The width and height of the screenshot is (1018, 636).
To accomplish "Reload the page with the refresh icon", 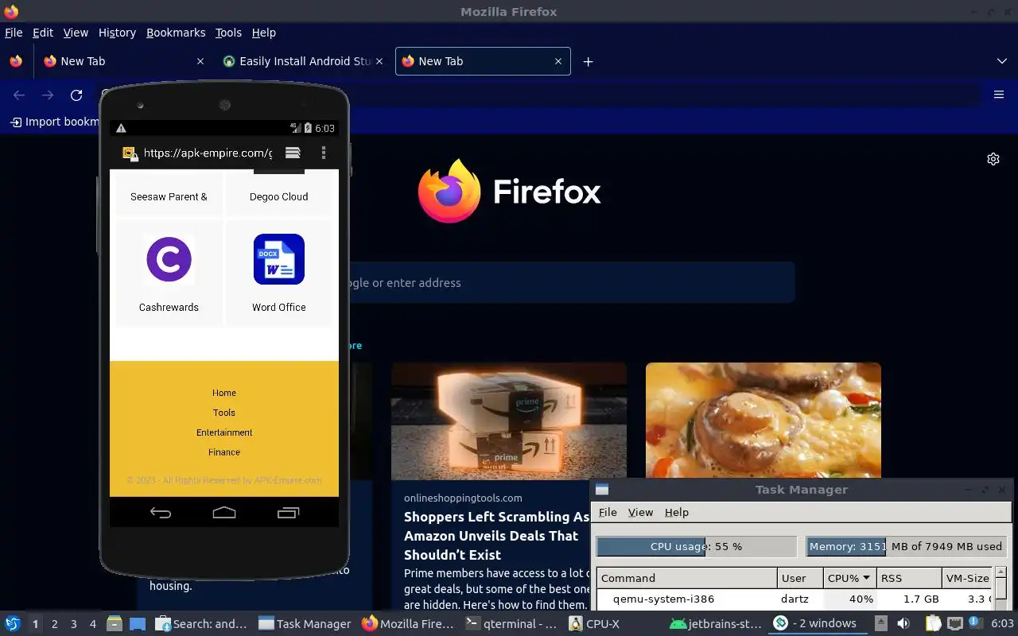I will coord(76,95).
